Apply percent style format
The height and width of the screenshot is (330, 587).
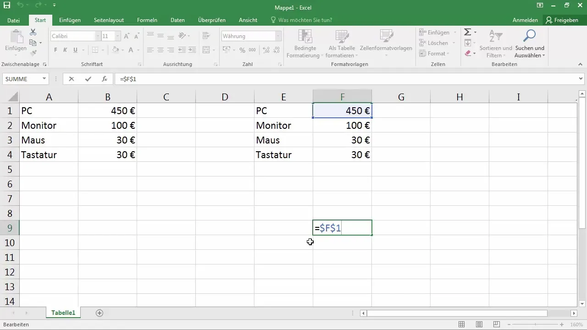tap(243, 50)
